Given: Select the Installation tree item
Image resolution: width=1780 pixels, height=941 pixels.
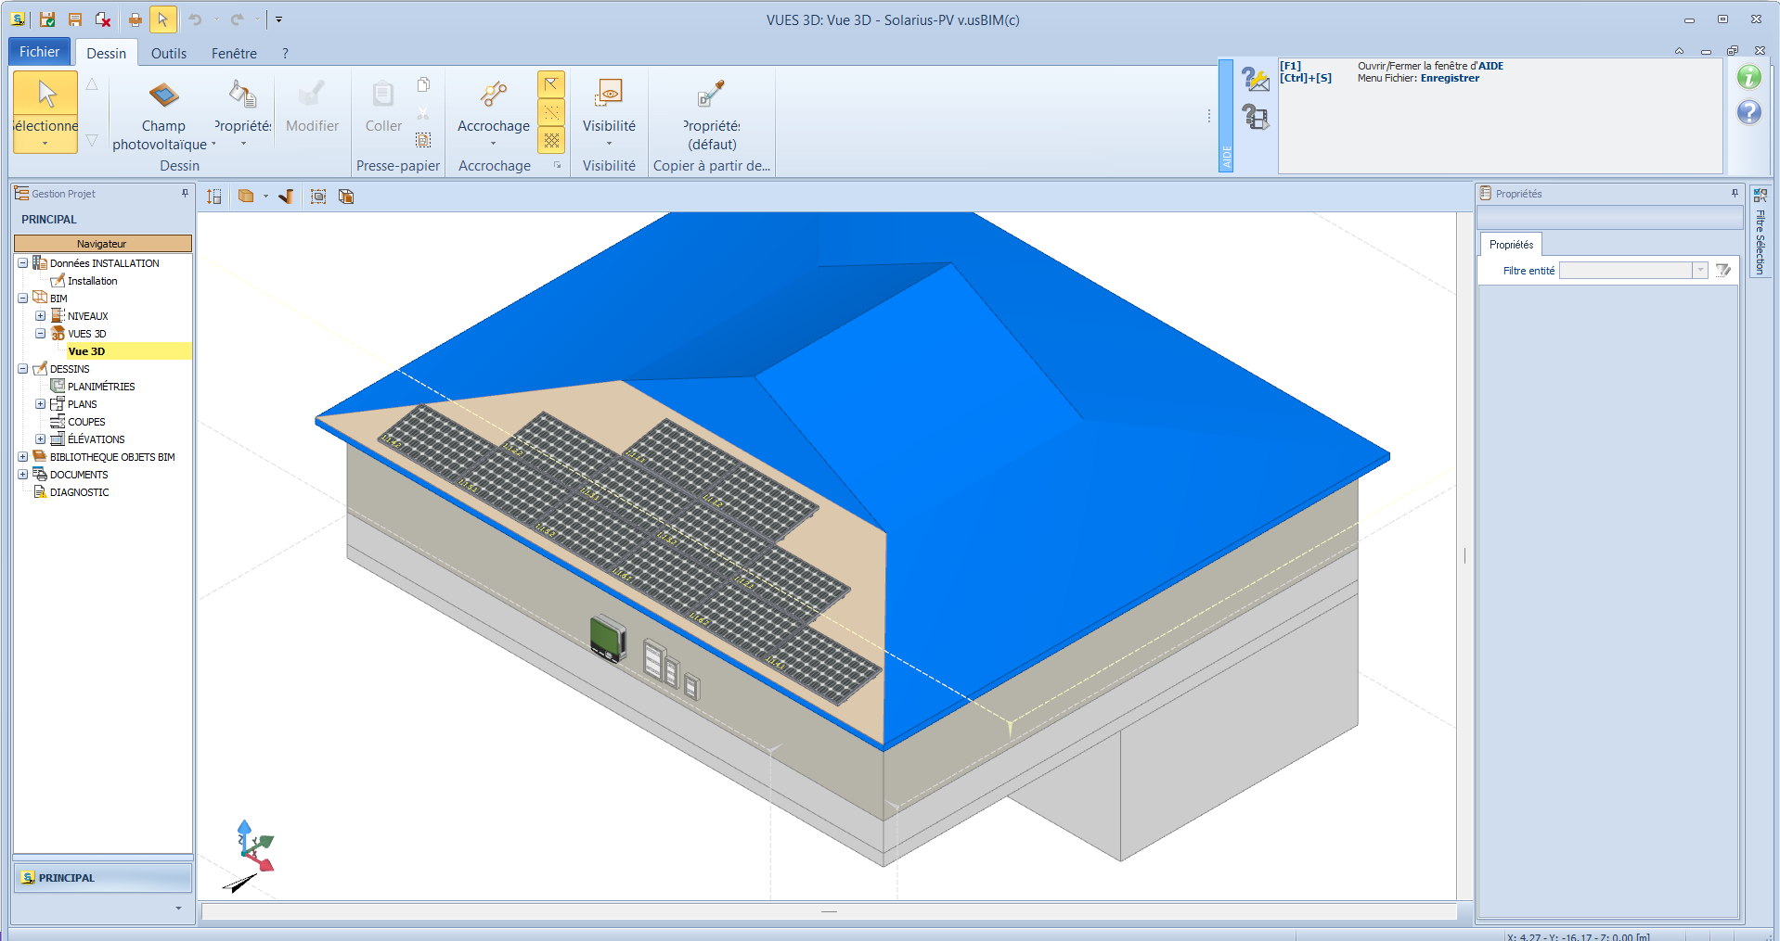Looking at the screenshot, I should click(93, 281).
